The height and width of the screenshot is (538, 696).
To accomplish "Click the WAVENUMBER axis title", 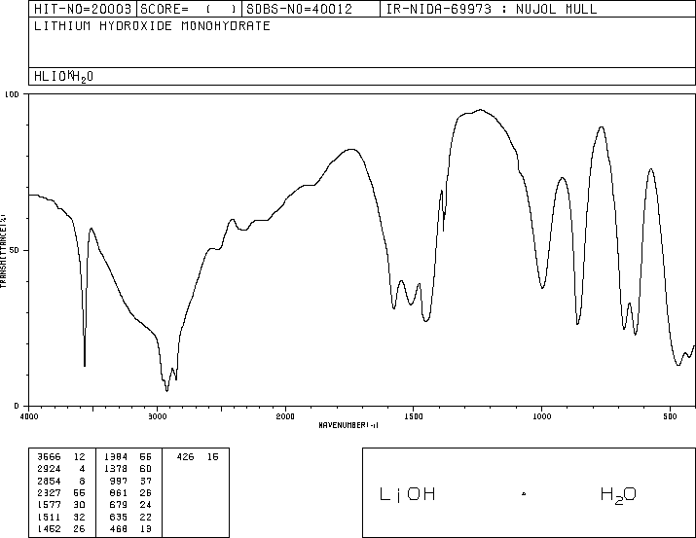I will click(348, 425).
